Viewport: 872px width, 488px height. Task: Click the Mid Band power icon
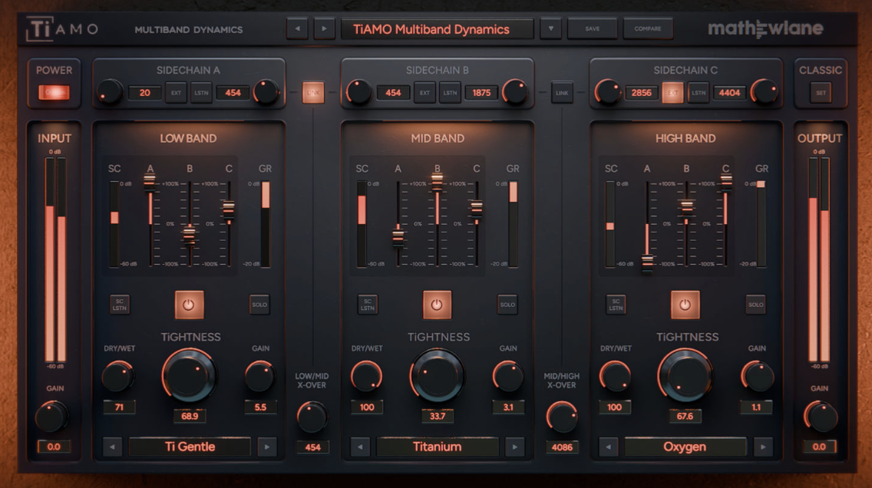437,305
